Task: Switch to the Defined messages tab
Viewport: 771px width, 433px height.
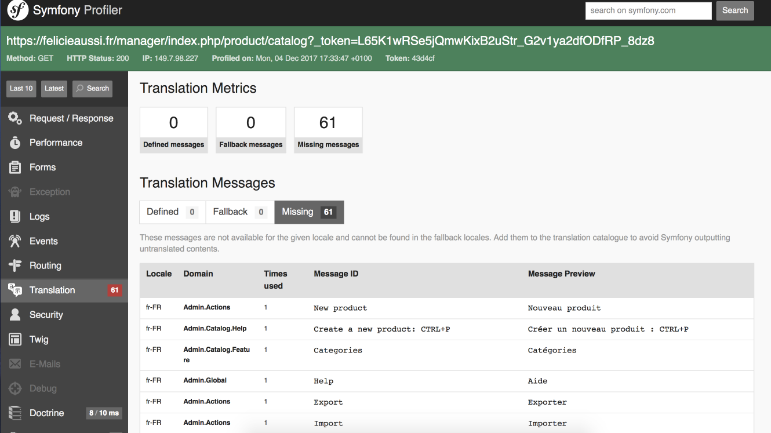Action: (x=172, y=212)
